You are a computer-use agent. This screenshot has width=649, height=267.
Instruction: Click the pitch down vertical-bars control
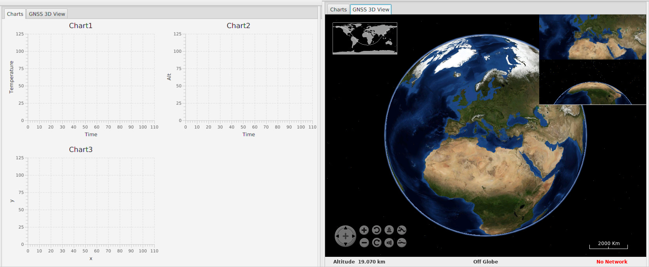(389, 243)
